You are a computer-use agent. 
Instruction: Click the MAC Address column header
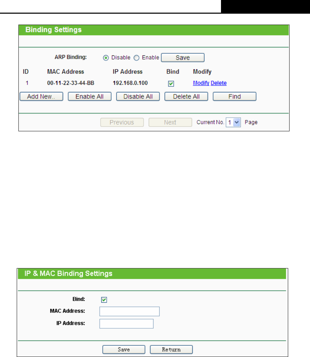pos(65,72)
